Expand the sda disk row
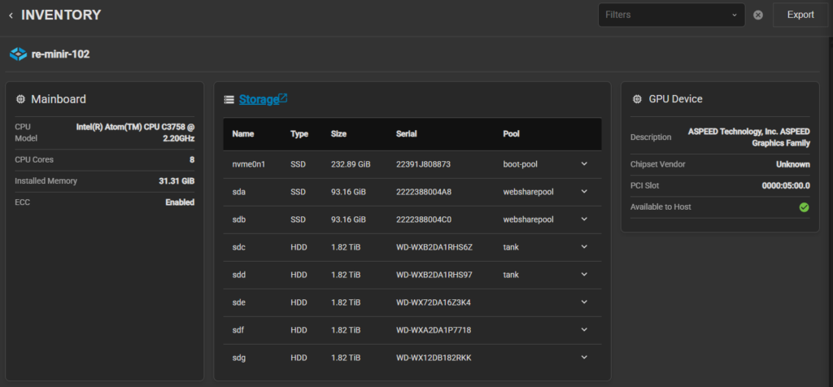The image size is (833, 387). click(x=584, y=191)
